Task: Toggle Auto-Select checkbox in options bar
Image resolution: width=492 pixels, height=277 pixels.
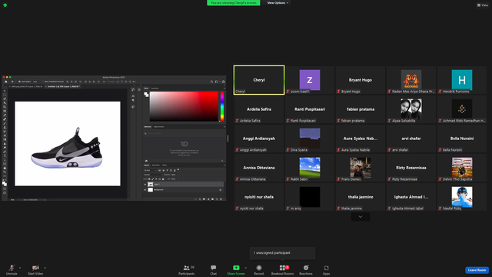Action: (x=19, y=82)
